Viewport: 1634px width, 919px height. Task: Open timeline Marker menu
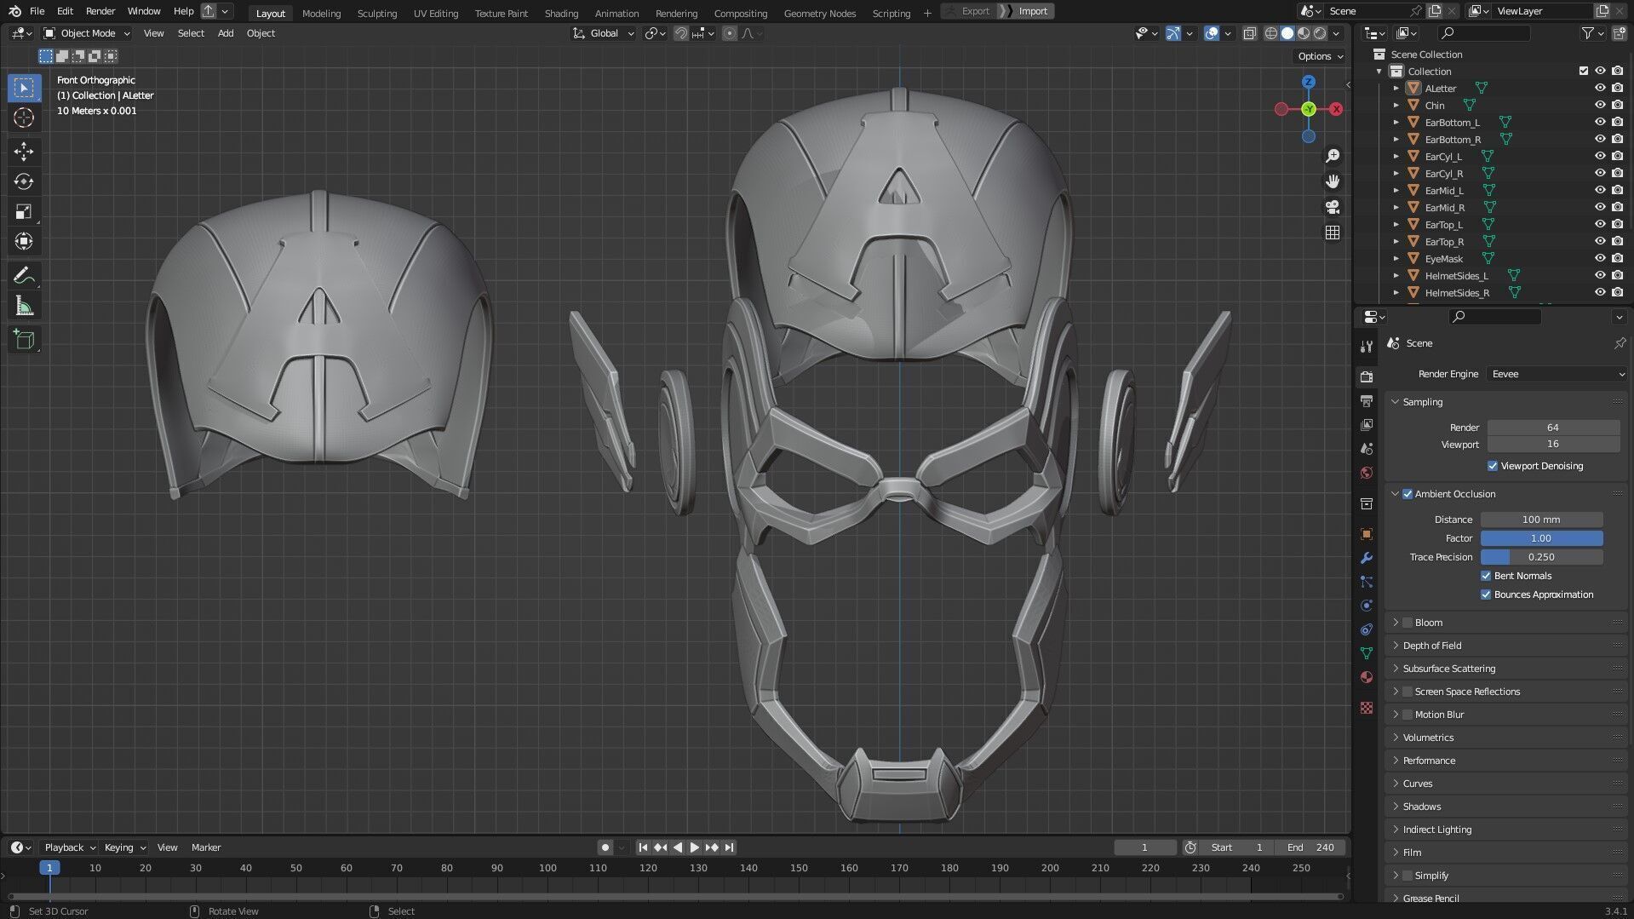tap(205, 847)
